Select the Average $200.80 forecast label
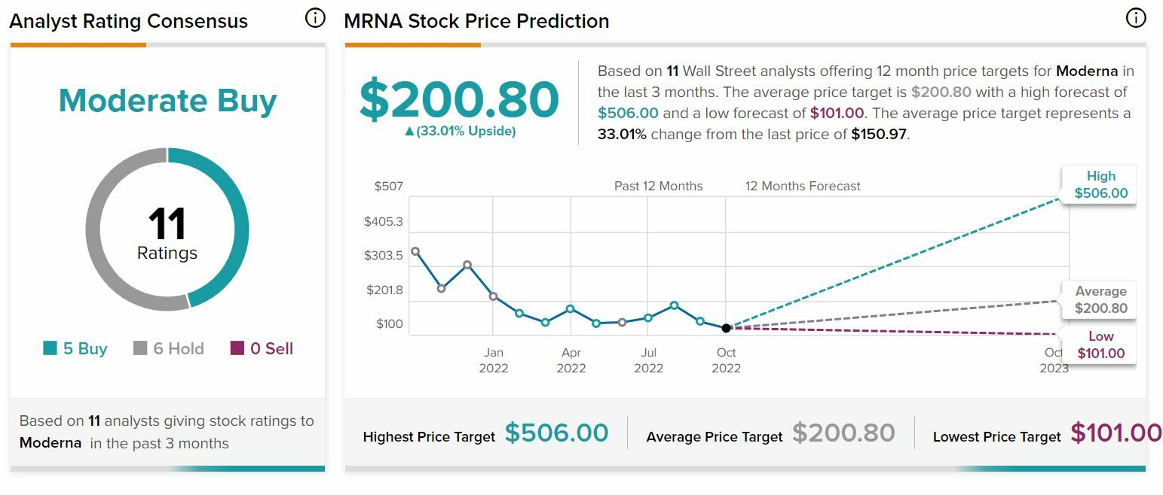1163x495 pixels. pyautogui.click(x=1100, y=300)
